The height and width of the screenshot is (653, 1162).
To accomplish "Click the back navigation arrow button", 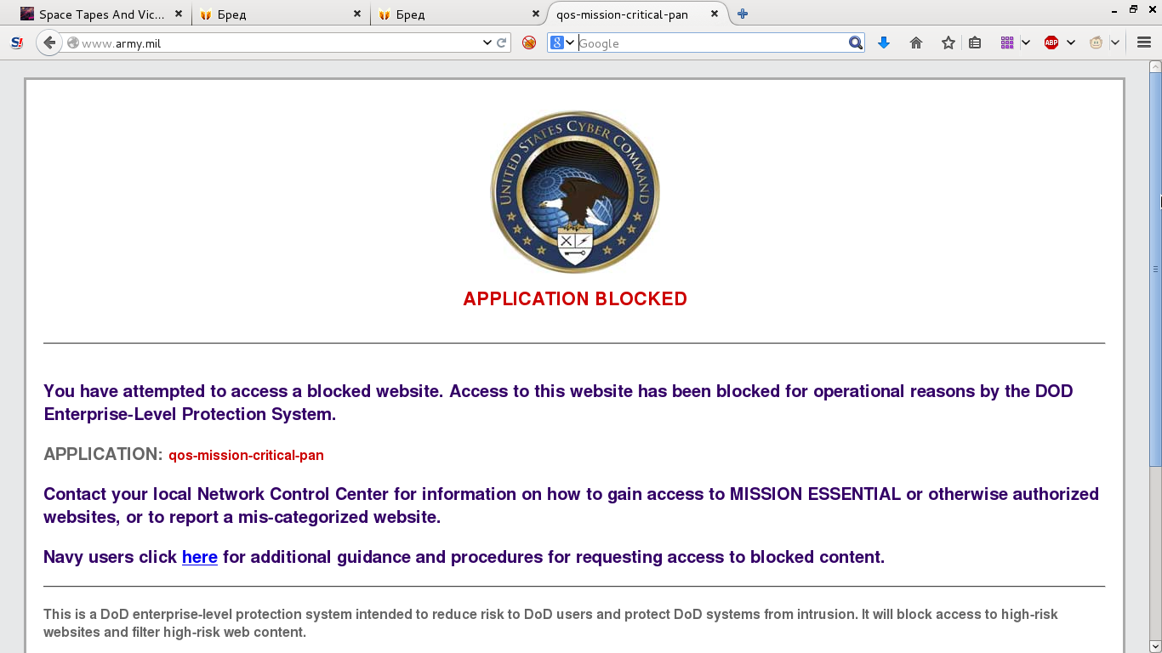I will (49, 43).
